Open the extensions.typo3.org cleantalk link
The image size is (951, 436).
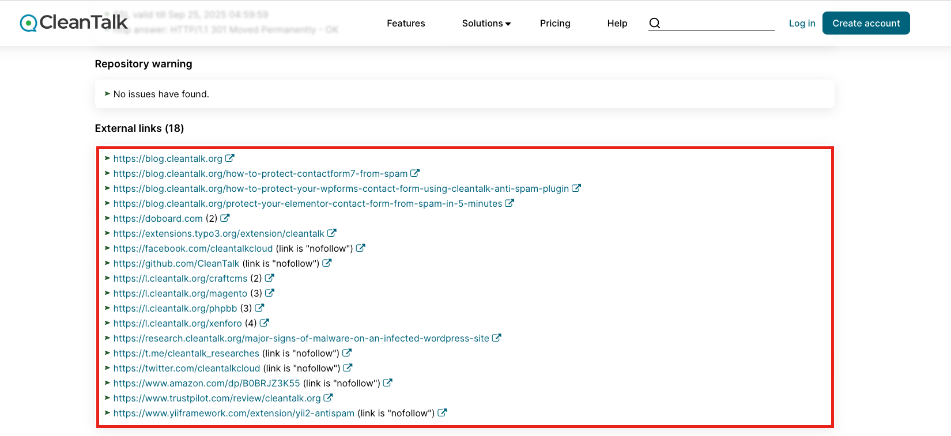[x=218, y=233]
